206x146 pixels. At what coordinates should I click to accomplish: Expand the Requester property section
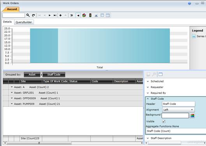pos(148,87)
